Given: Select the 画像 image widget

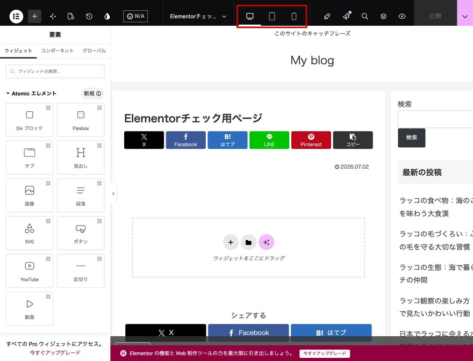Looking at the screenshot, I should coord(29,195).
